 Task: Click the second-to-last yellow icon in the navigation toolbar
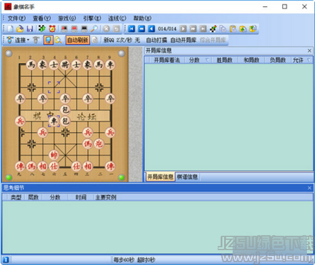[243, 28]
